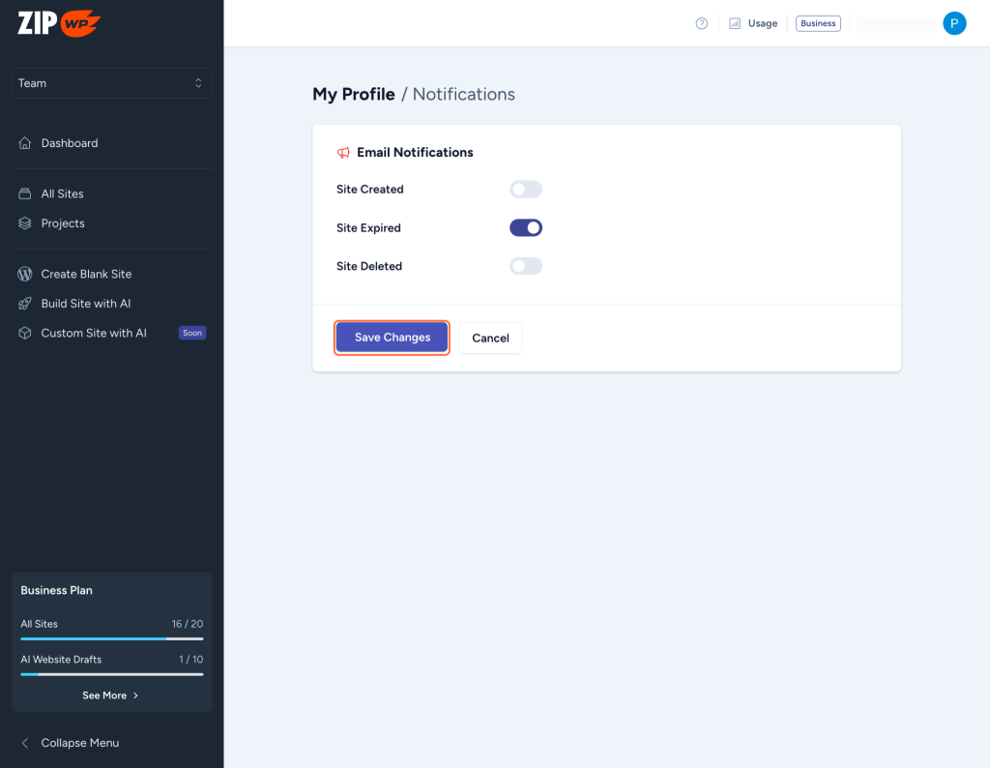This screenshot has height=768, width=990.
Task: Click the Projects layers icon
Action: click(x=25, y=223)
